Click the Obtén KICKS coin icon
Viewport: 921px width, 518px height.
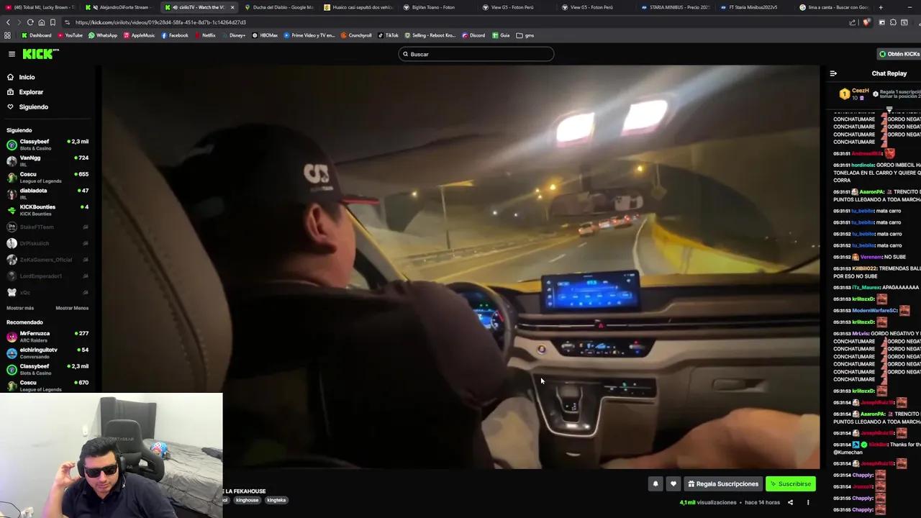tap(883, 53)
